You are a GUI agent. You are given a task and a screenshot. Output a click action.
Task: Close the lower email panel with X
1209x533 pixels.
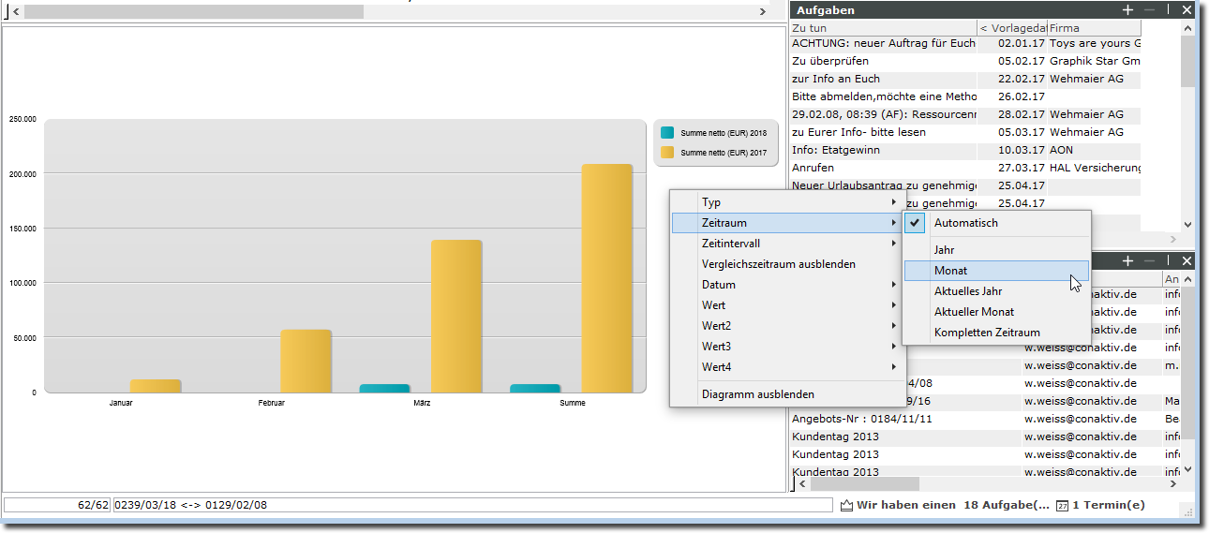tap(1187, 260)
